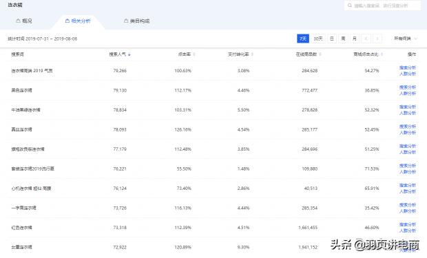Screen dimensions: 427x258
Task: Click the statistics date range 2019-07-31 ~ 2019-08-06
Action: pos(52,39)
